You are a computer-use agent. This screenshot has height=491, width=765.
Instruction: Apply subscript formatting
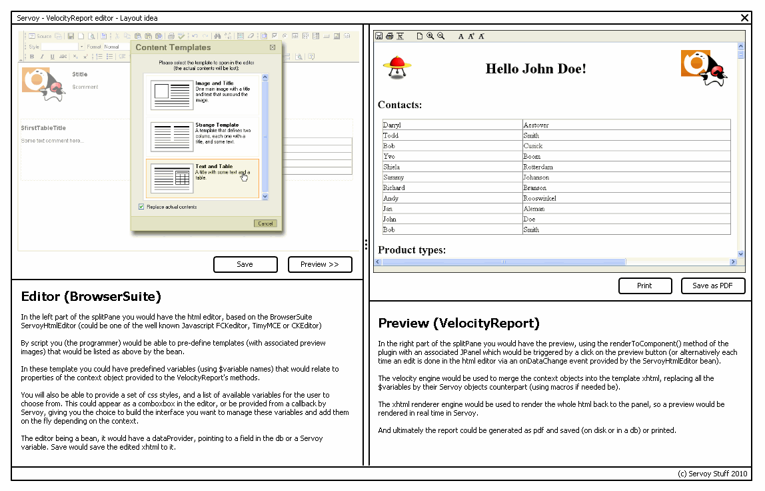tap(75, 57)
